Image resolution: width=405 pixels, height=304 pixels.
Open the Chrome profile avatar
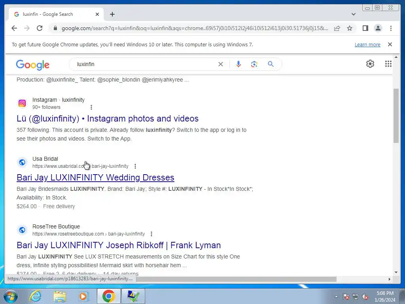pyautogui.click(x=378, y=28)
